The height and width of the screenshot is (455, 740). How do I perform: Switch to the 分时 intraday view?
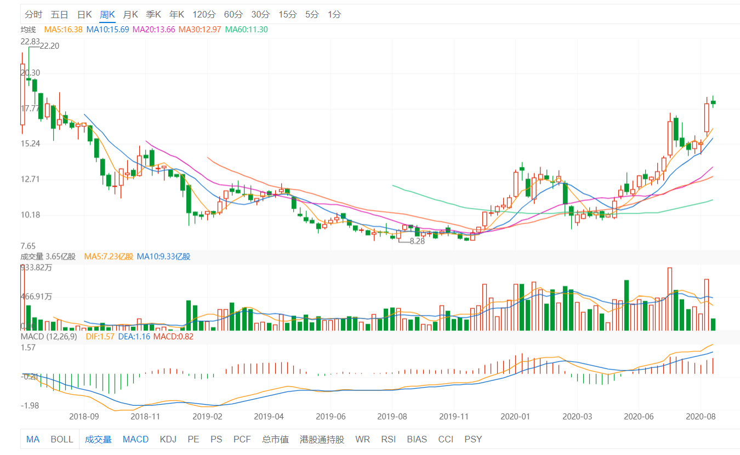click(33, 14)
